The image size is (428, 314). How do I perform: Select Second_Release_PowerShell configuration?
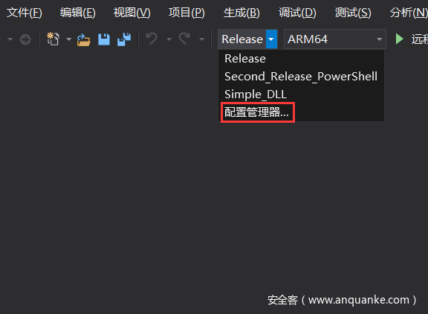coord(301,76)
